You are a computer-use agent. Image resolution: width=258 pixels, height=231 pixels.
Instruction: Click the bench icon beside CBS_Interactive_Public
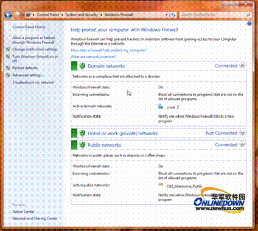click(161, 185)
